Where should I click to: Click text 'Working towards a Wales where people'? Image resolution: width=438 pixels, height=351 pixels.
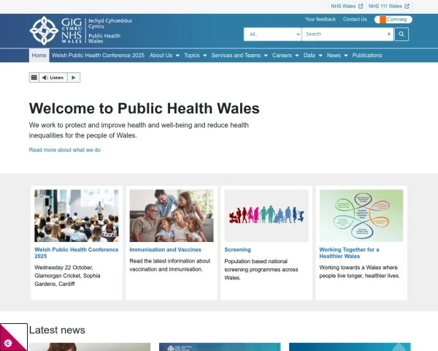358,271
